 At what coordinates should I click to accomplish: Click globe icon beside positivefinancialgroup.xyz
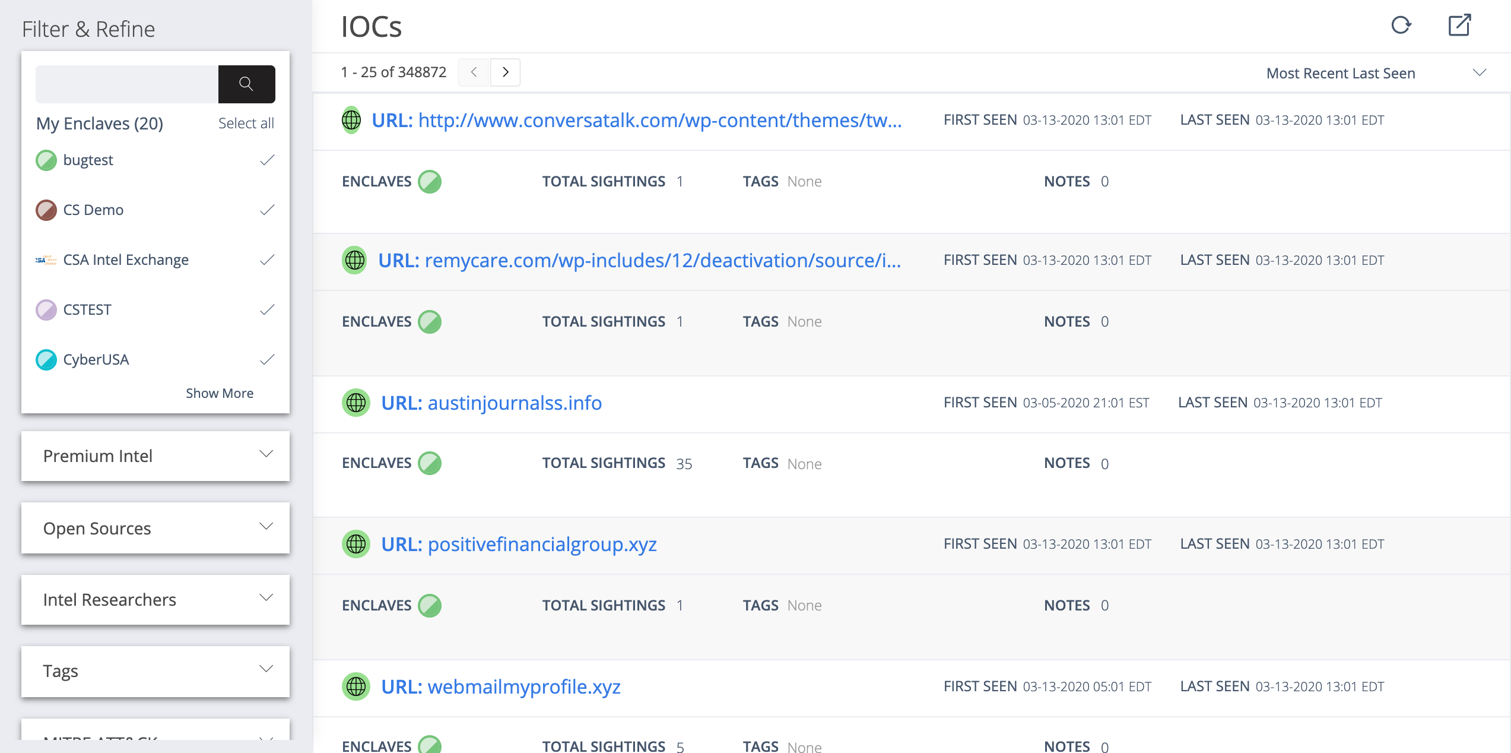pyautogui.click(x=356, y=544)
